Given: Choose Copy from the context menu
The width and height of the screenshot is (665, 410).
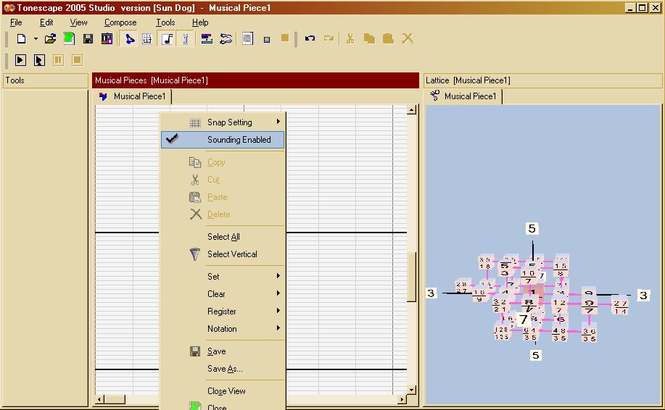Looking at the screenshot, I should [x=223, y=162].
